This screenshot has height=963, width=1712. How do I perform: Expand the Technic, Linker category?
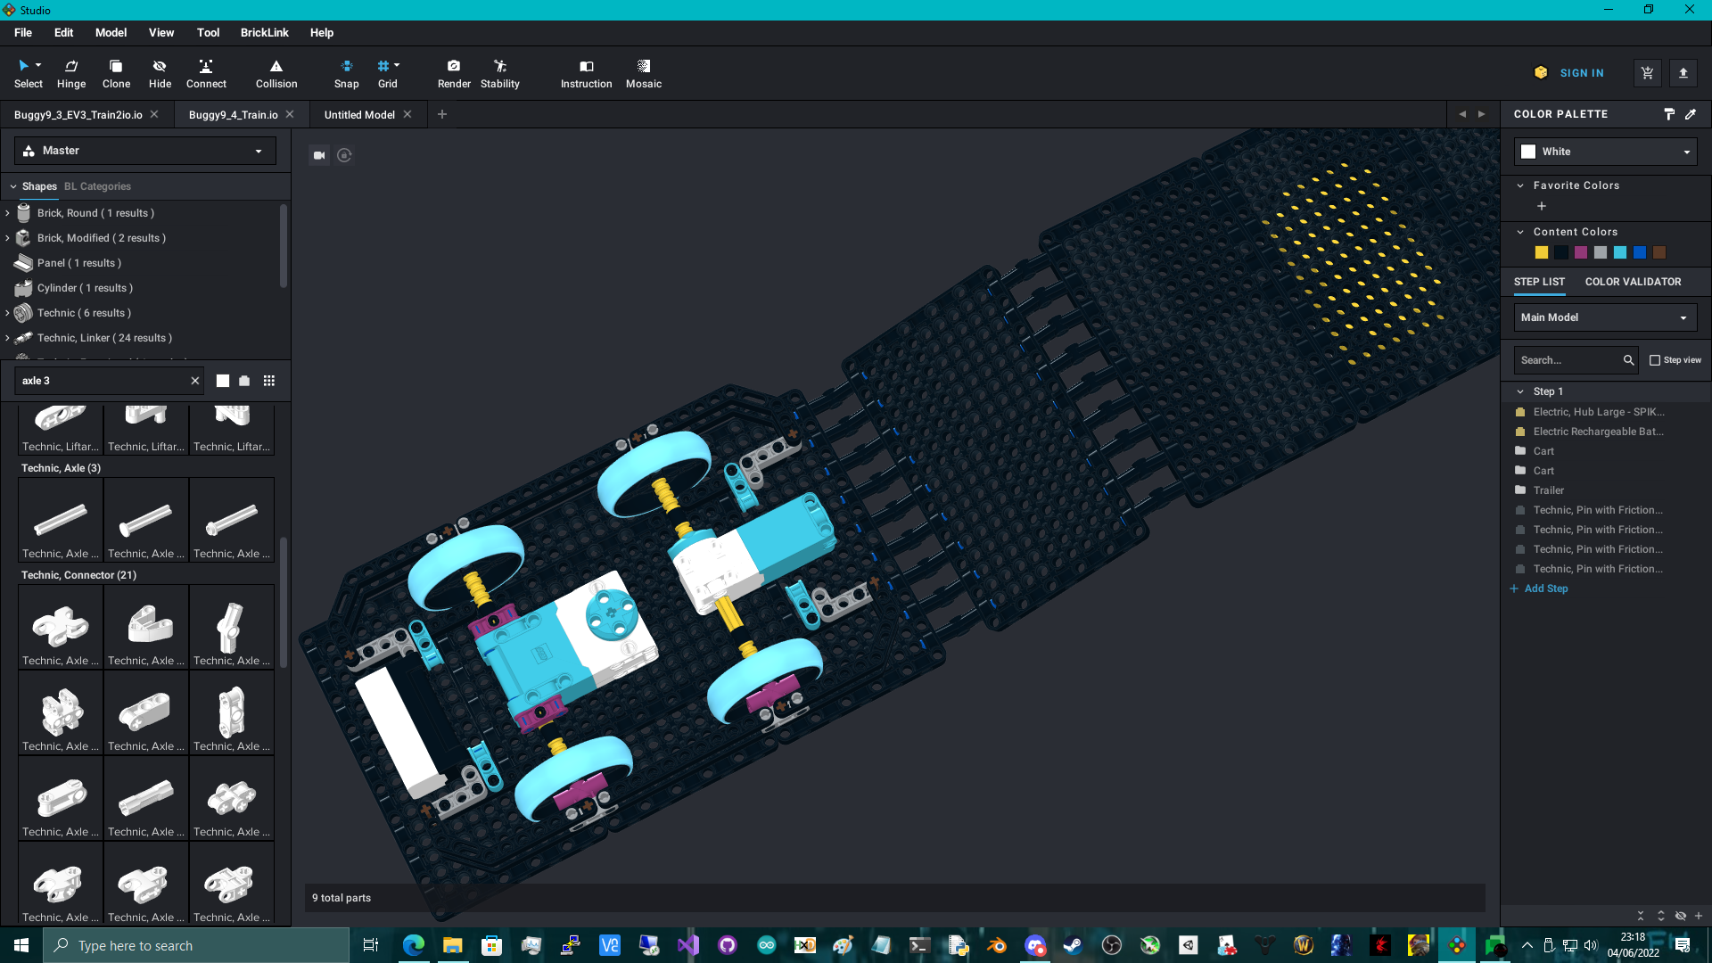(8, 338)
